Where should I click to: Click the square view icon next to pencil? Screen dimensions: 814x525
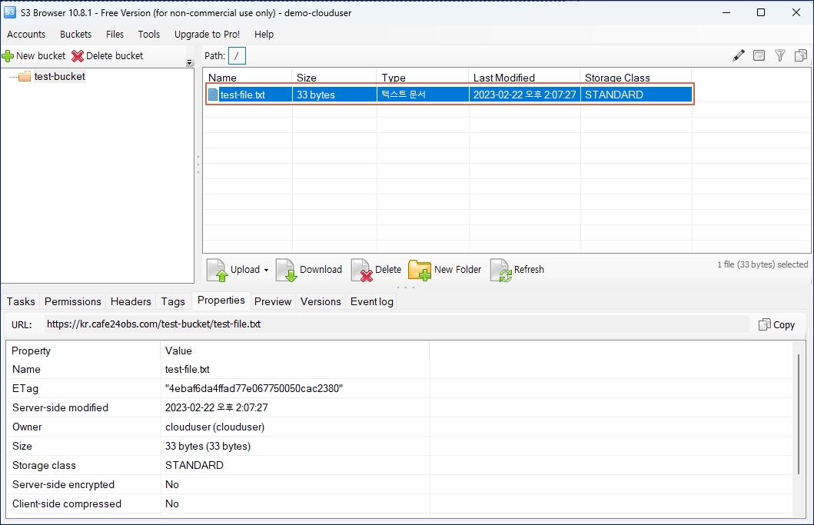click(759, 55)
